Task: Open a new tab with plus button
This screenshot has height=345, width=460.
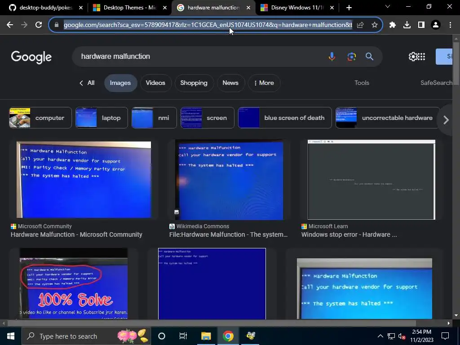Action: coord(349,8)
